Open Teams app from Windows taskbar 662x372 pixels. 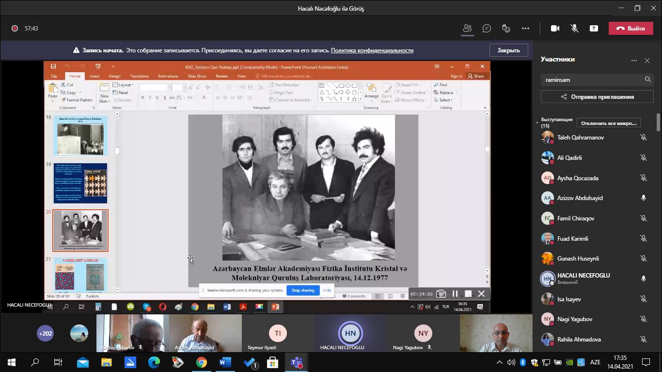(296, 362)
